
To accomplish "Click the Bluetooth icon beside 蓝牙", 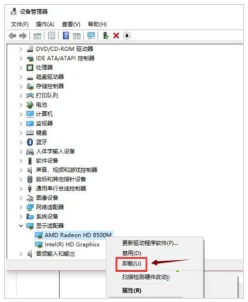I will click(30, 142).
